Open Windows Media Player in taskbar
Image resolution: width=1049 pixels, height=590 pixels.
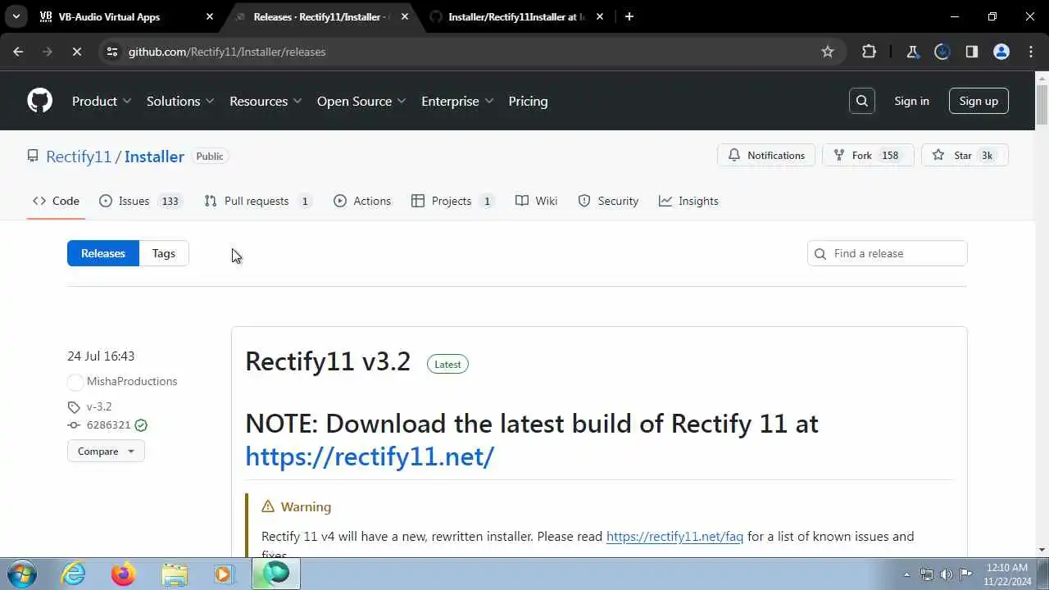click(224, 574)
